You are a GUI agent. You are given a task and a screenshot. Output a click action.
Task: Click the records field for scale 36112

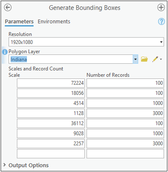click(x=125, y=123)
